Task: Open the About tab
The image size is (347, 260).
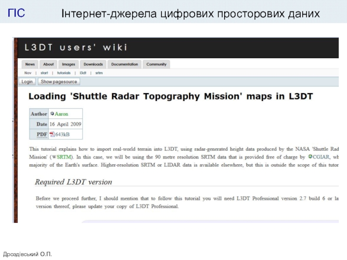Action: tap(48, 64)
